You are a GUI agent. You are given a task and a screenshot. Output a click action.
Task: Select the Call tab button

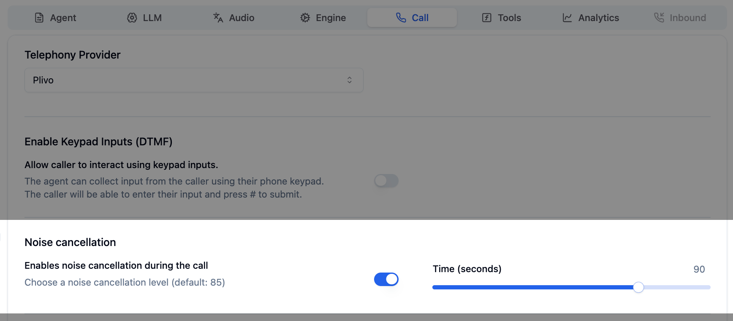point(412,18)
